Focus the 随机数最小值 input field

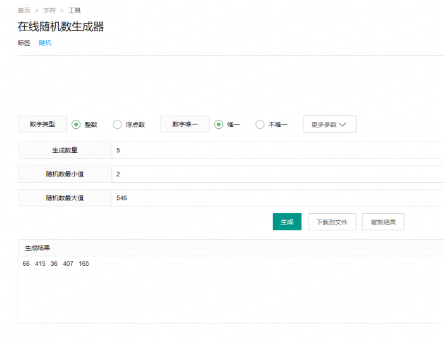276,174
